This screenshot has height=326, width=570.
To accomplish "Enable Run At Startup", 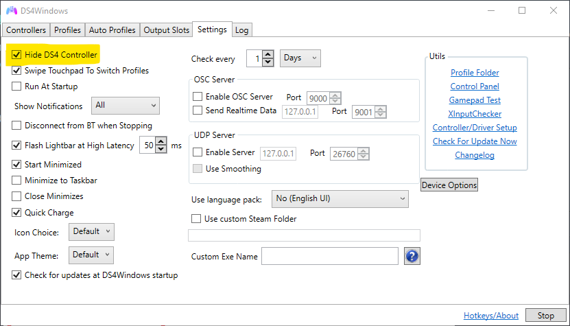I will (16, 86).
